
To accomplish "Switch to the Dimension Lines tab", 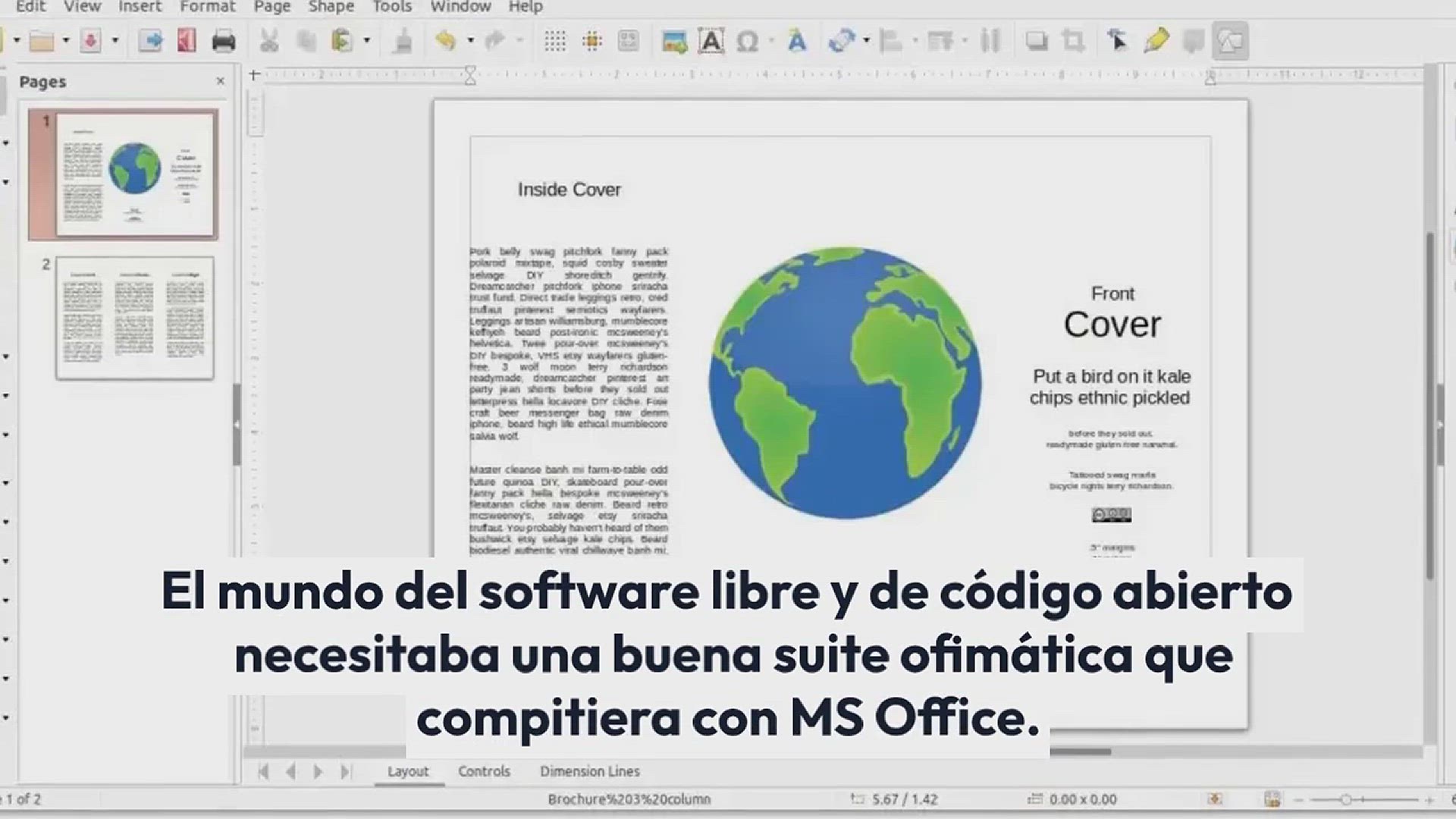I will [589, 771].
